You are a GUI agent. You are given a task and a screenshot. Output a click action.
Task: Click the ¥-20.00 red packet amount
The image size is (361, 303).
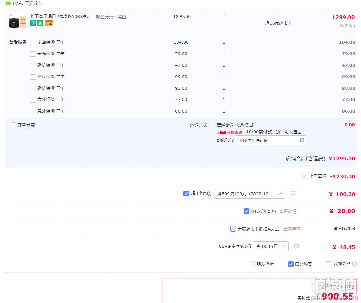click(x=342, y=211)
